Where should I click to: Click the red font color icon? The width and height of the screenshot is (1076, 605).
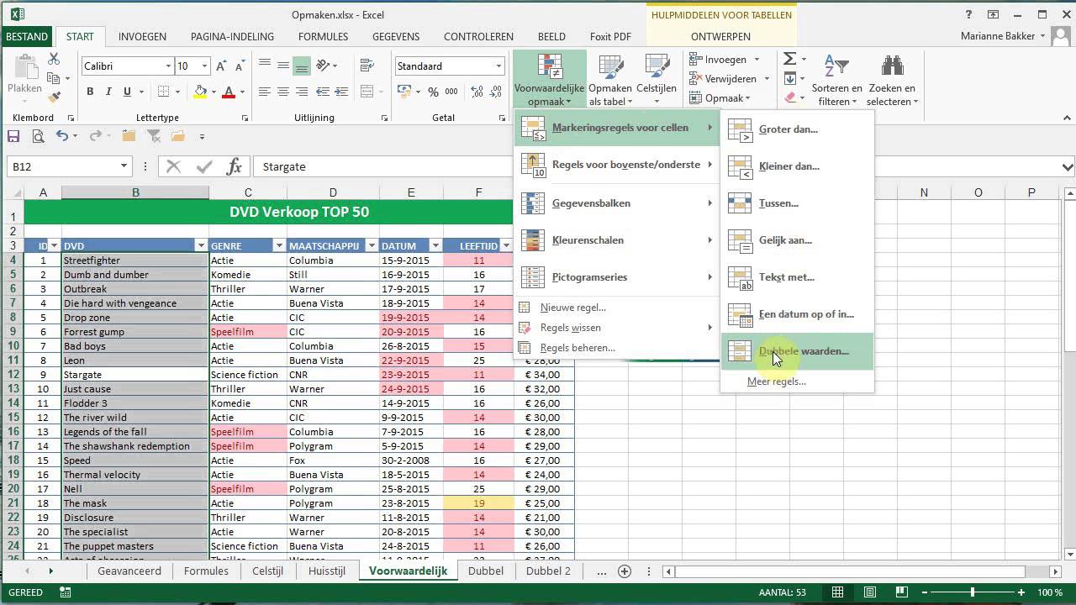228,92
